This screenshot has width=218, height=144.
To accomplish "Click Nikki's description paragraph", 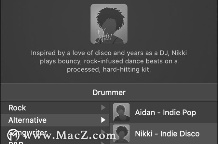I will click(109, 61).
